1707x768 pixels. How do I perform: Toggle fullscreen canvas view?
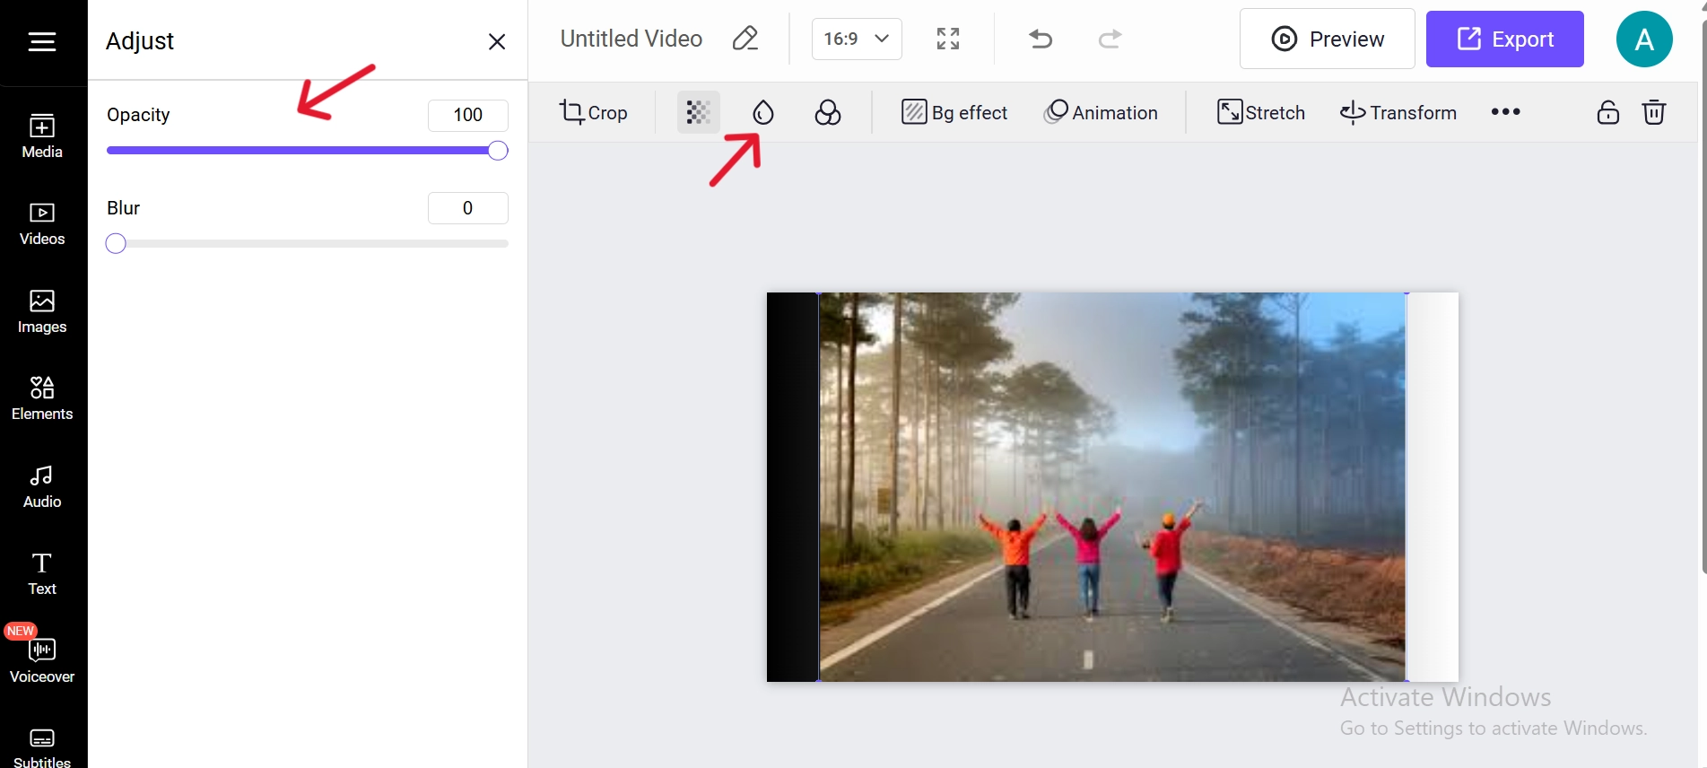pos(948,39)
